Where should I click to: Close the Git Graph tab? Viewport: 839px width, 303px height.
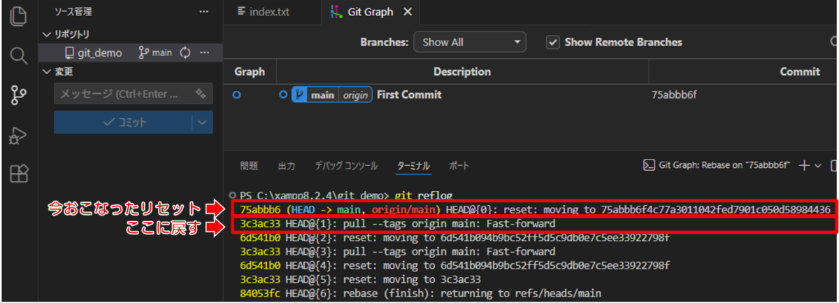[408, 12]
